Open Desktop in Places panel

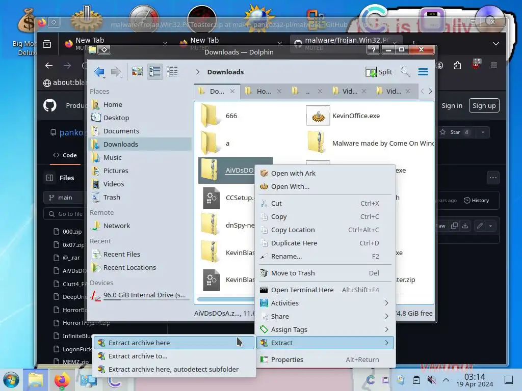point(140,118)
